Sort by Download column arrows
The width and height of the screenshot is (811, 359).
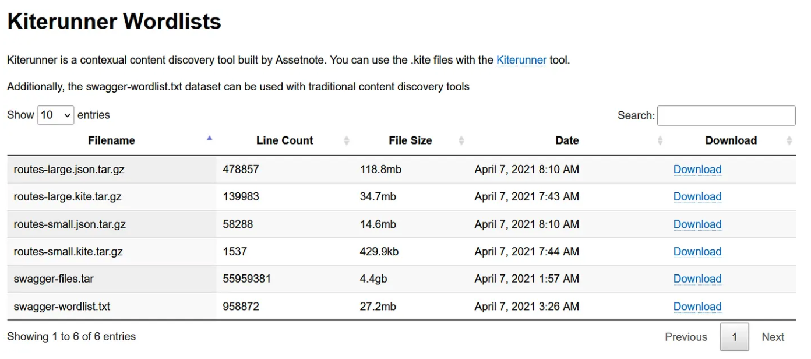coord(789,140)
